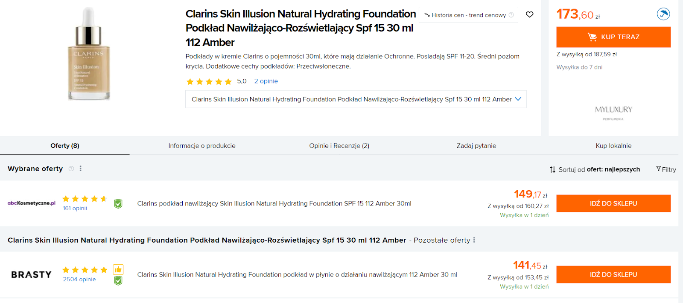Open sort options Sortuj od ofert najlepszych
Screen dimensions: 683x303
[595, 169]
